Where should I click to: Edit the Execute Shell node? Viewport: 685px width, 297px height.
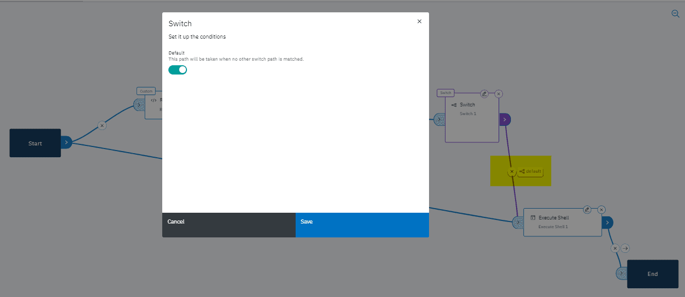coord(587,209)
